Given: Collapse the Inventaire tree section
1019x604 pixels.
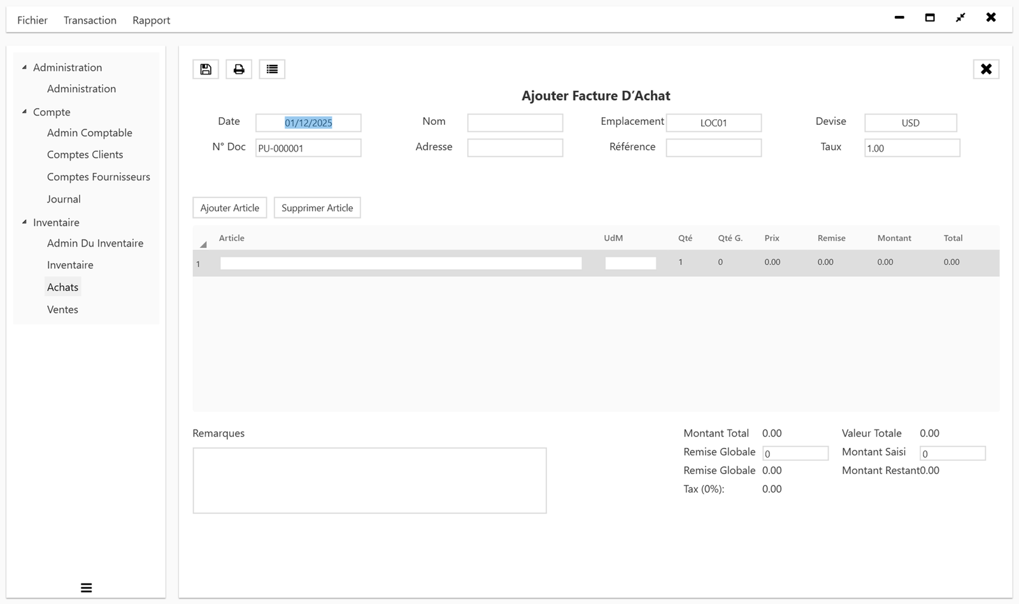Looking at the screenshot, I should point(24,222).
